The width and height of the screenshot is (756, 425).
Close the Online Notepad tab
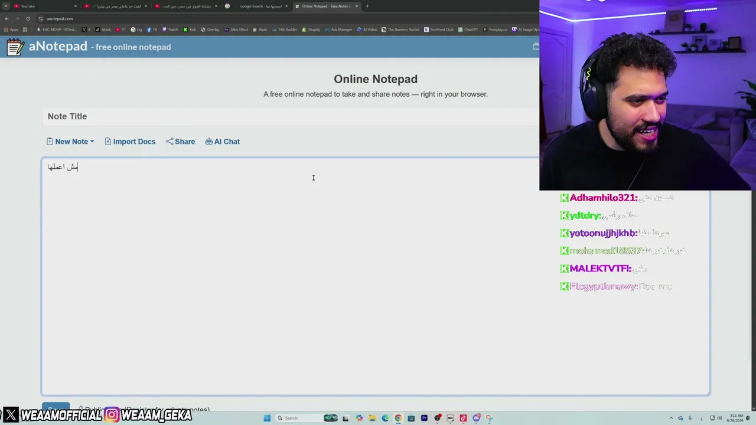[357, 6]
